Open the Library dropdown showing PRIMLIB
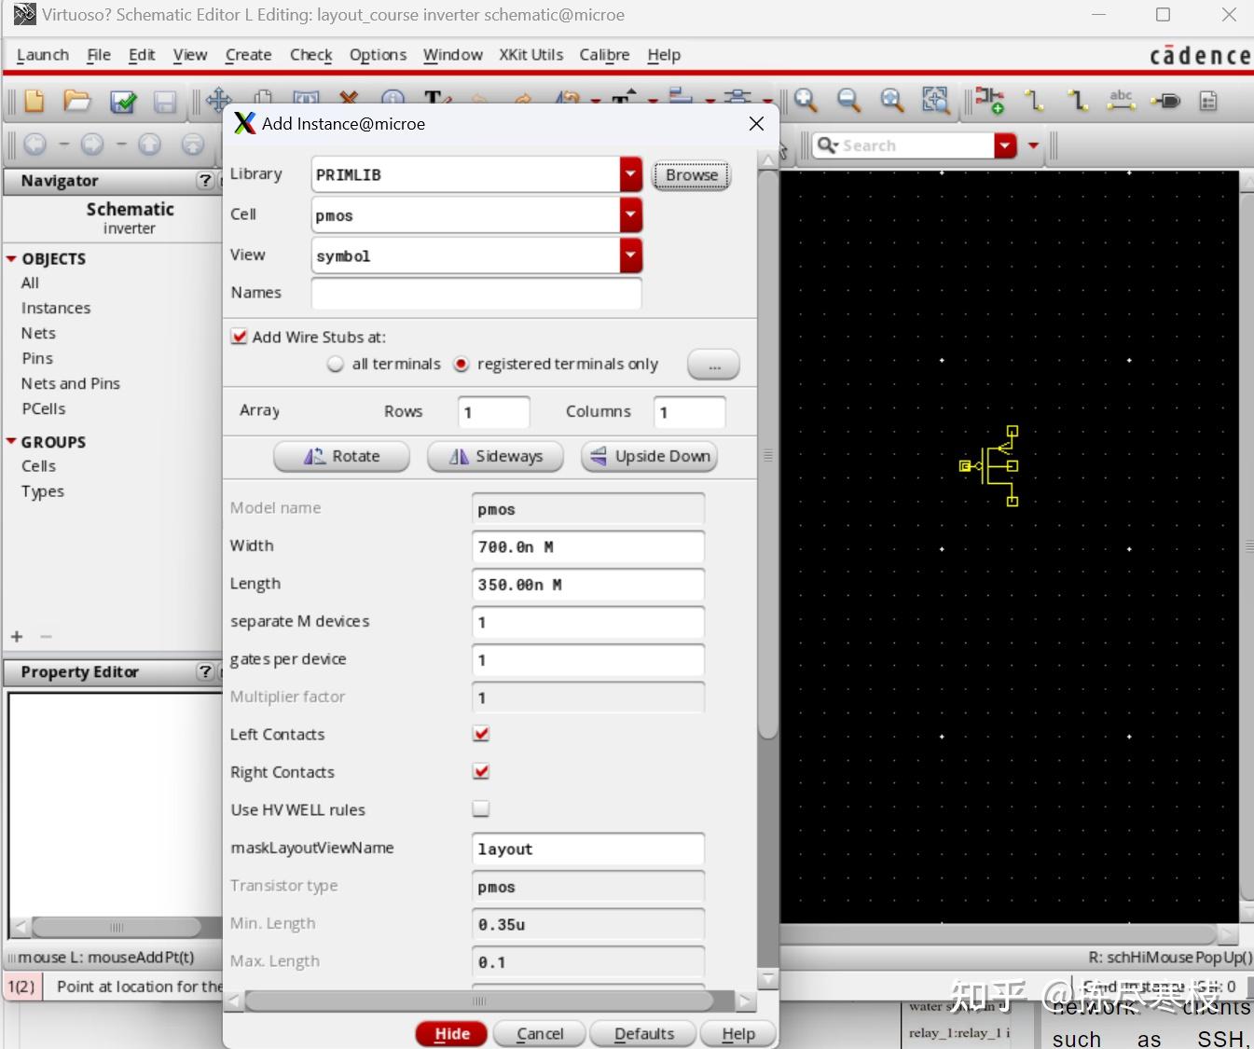This screenshot has height=1049, width=1254. pyautogui.click(x=631, y=174)
